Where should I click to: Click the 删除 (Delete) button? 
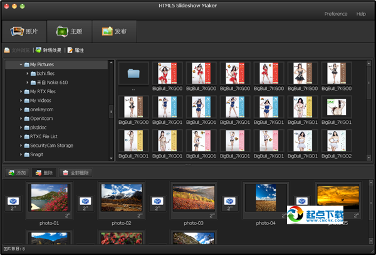point(44,172)
